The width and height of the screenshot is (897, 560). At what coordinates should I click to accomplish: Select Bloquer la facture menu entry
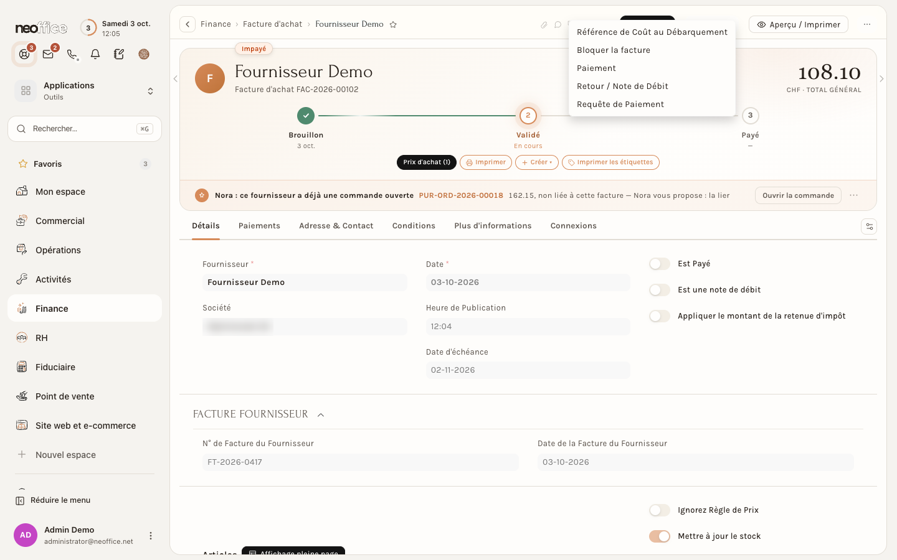(652, 50)
